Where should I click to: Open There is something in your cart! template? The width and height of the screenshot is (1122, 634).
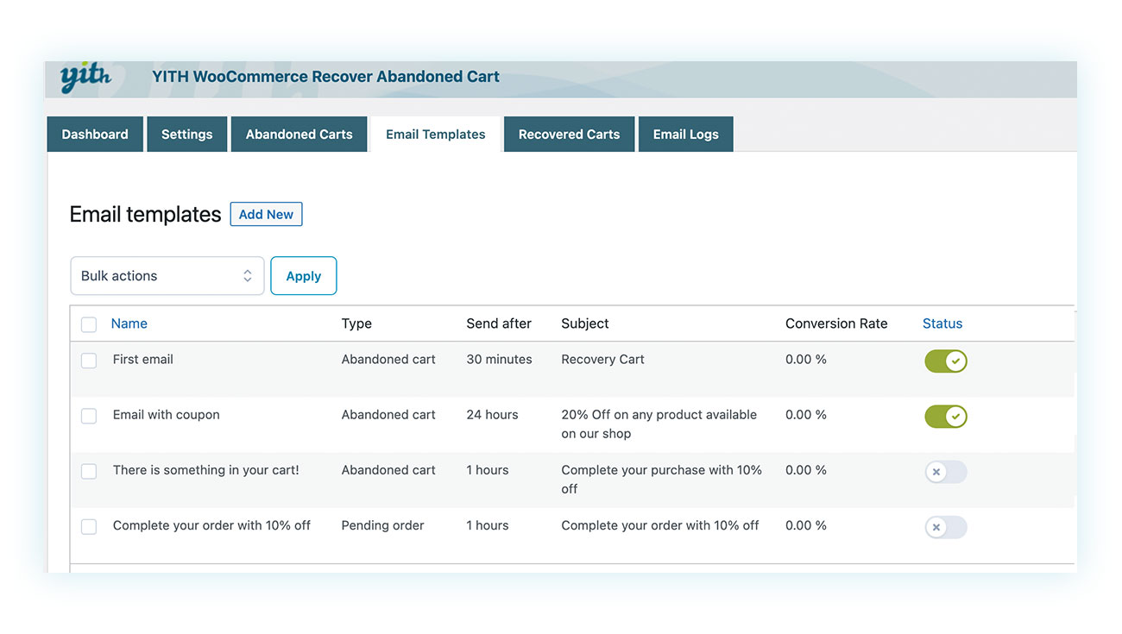pyautogui.click(x=206, y=470)
